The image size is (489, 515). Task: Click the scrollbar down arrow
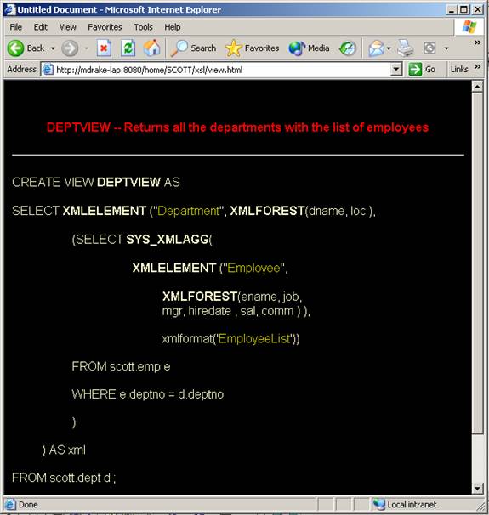pyautogui.click(x=477, y=489)
